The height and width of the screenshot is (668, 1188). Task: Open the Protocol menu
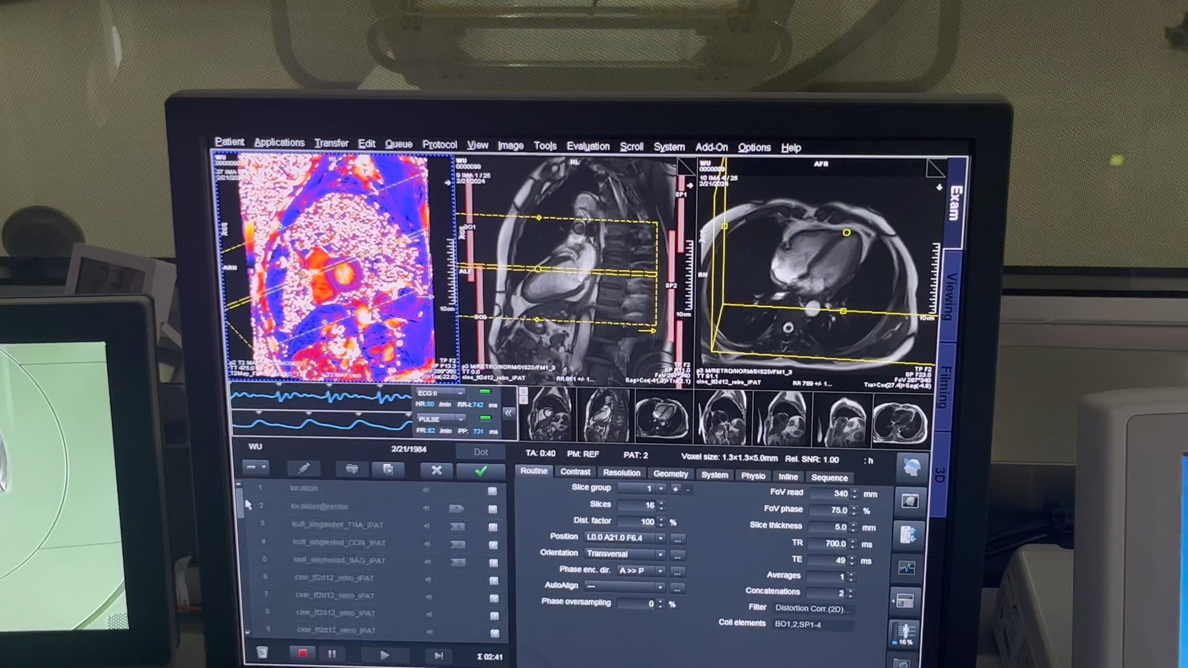point(440,145)
